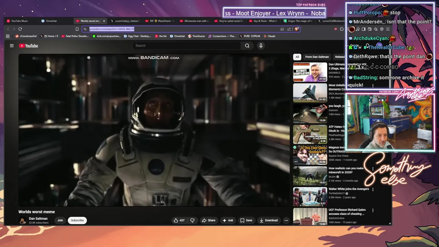Switch to YouTube Music tab
Screen dimensions: 439x247
[x=20, y=21]
